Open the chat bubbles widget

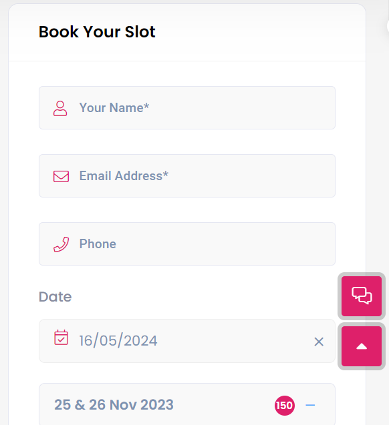[x=362, y=296]
